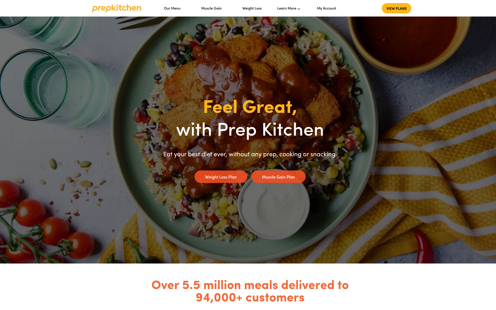Viewport: 496px width, 310px height.
Task: Open Weight Loss in navigation bar
Action: pyautogui.click(x=252, y=8)
